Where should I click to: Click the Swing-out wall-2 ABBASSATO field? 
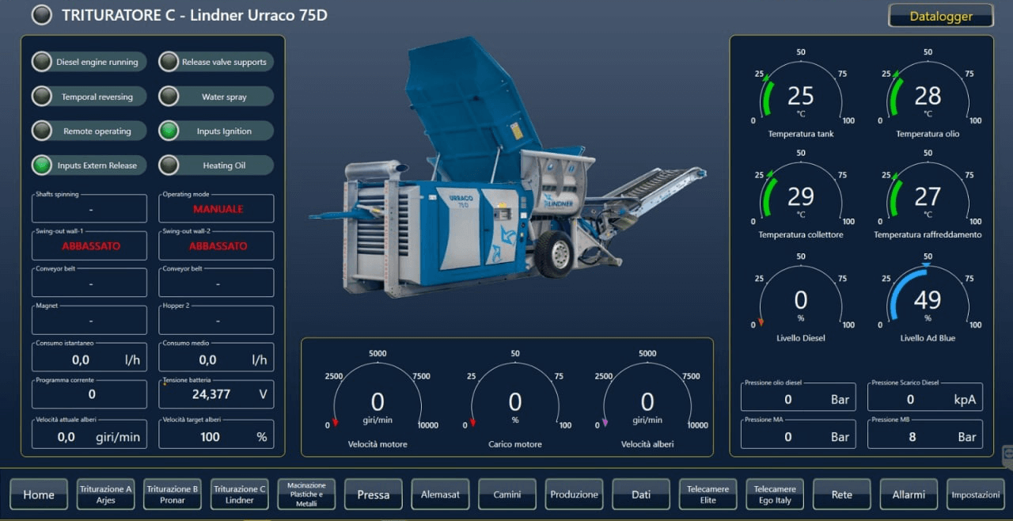click(216, 245)
